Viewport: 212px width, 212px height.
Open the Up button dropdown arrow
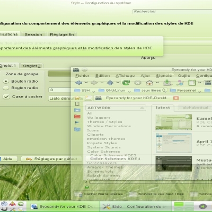pyautogui.click(x=118, y=83)
